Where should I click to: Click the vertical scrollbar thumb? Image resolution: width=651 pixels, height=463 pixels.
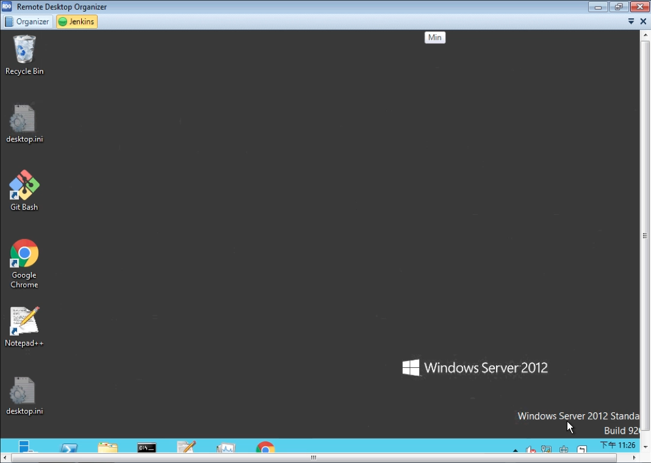click(x=645, y=235)
